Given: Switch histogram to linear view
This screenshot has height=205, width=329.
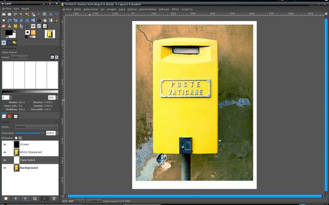Looking at the screenshot, I should (52, 57).
